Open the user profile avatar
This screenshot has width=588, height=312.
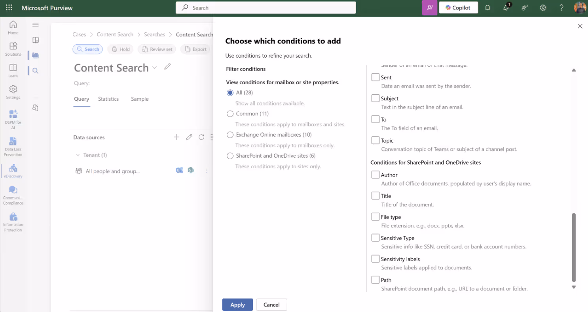point(580,8)
